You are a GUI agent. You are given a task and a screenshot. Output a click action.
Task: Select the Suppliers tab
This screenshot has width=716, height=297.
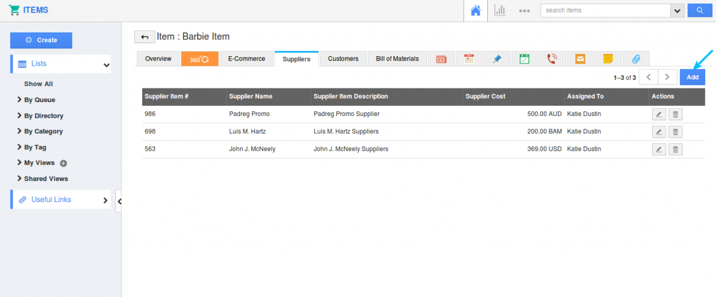(296, 59)
